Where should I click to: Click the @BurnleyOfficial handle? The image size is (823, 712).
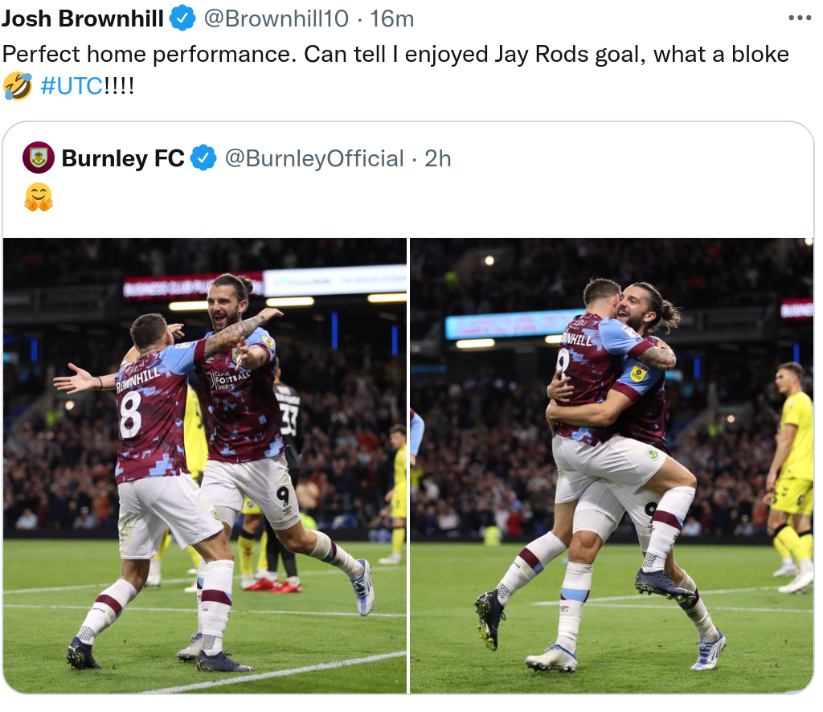tap(314, 158)
